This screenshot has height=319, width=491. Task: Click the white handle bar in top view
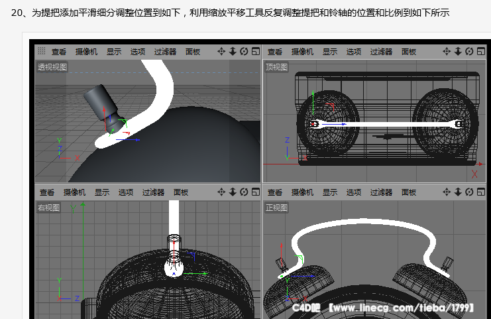[386, 125]
